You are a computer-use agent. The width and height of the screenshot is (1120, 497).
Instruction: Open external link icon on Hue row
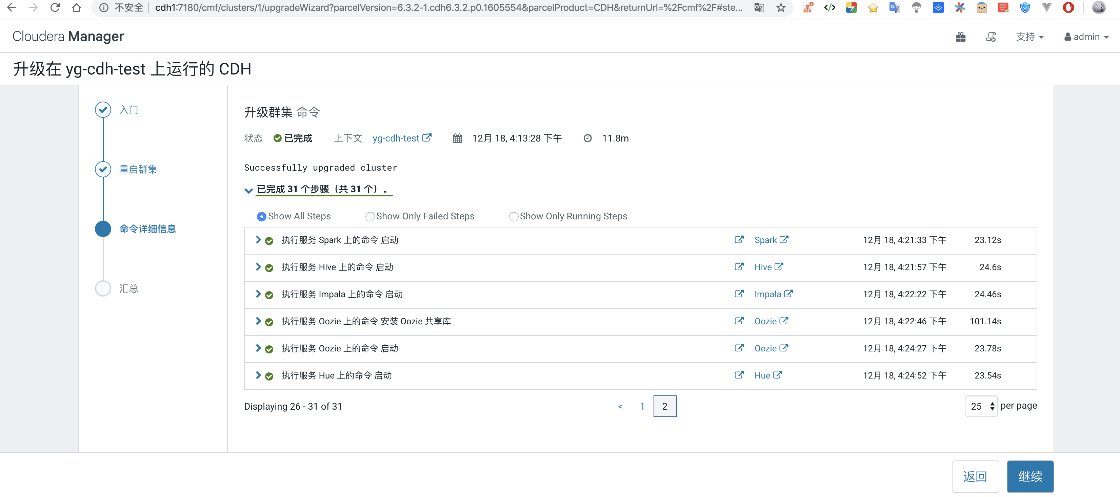tap(739, 375)
